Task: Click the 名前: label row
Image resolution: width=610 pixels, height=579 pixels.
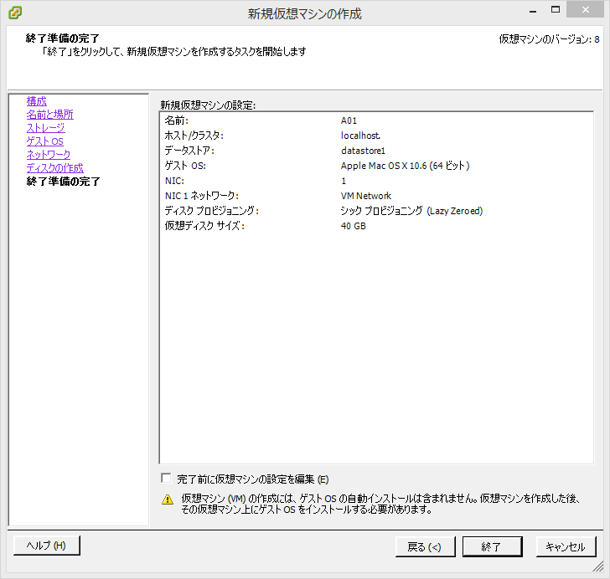Action: point(176,120)
